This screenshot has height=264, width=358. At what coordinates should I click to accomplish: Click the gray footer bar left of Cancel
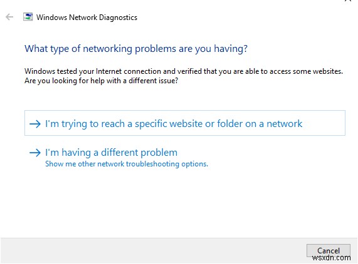pyautogui.click(x=153, y=251)
